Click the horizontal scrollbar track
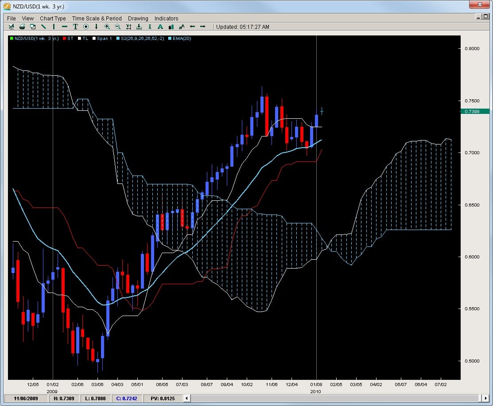493x406 pixels. pyautogui.click(x=335, y=398)
